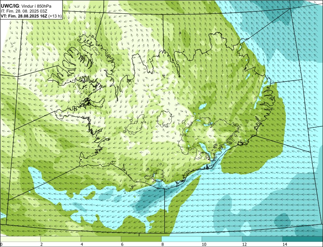Pick the dark green 6–8 legend swatch
This screenshot has width=323, height=247.
[x=141, y=239]
